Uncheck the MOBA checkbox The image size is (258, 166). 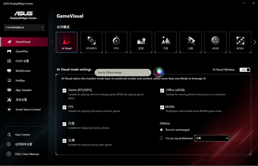pos(162,107)
